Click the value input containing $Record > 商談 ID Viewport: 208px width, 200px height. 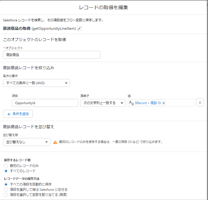(x=161, y=103)
